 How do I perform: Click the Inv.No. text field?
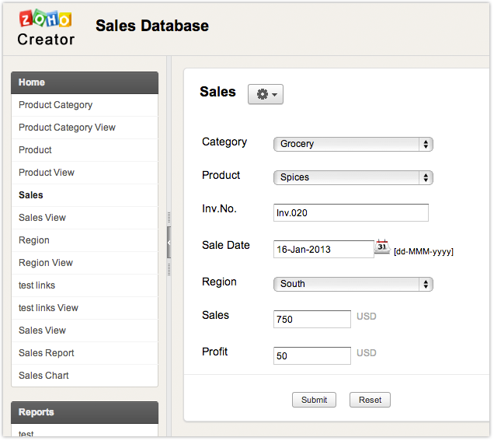click(350, 212)
